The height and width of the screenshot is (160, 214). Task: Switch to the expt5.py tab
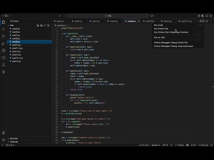tap(60, 21)
